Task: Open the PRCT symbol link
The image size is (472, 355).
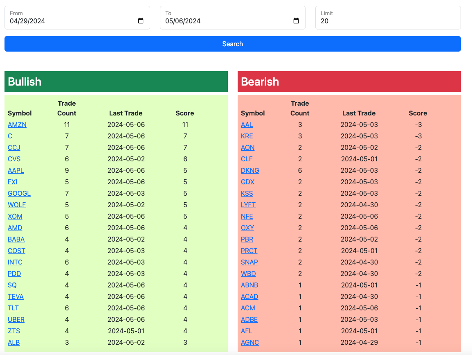Action: point(249,251)
